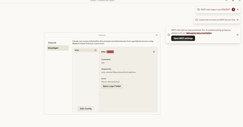This screenshot has height=127, width=243.
Task: Click the red badge showing 2 on ENOENT toast
Action: (x=233, y=9)
